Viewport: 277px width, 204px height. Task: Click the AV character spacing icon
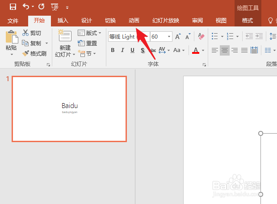pyautogui.click(x=162, y=50)
